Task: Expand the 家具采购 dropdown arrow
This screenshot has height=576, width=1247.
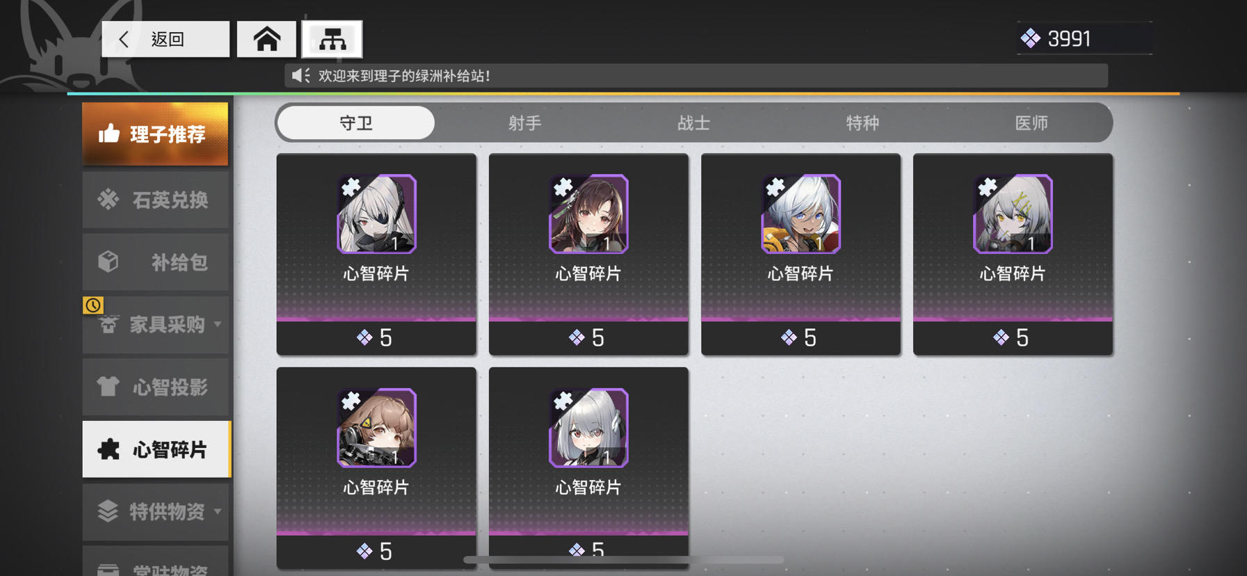Action: point(218,324)
